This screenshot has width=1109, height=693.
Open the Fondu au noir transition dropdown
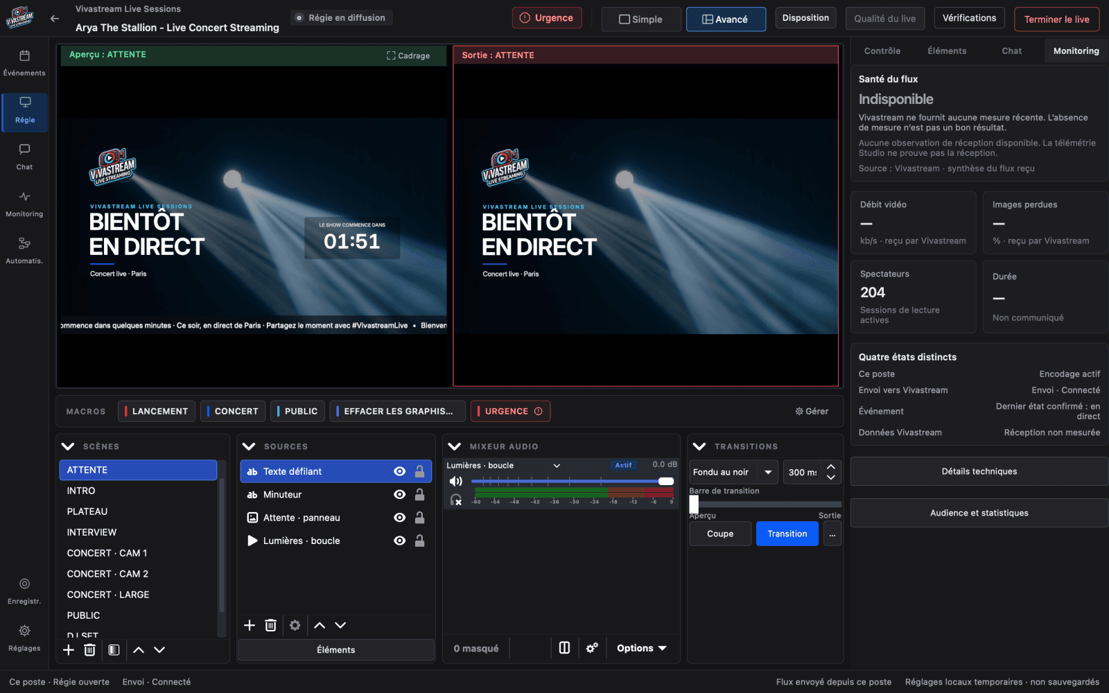[x=734, y=472]
